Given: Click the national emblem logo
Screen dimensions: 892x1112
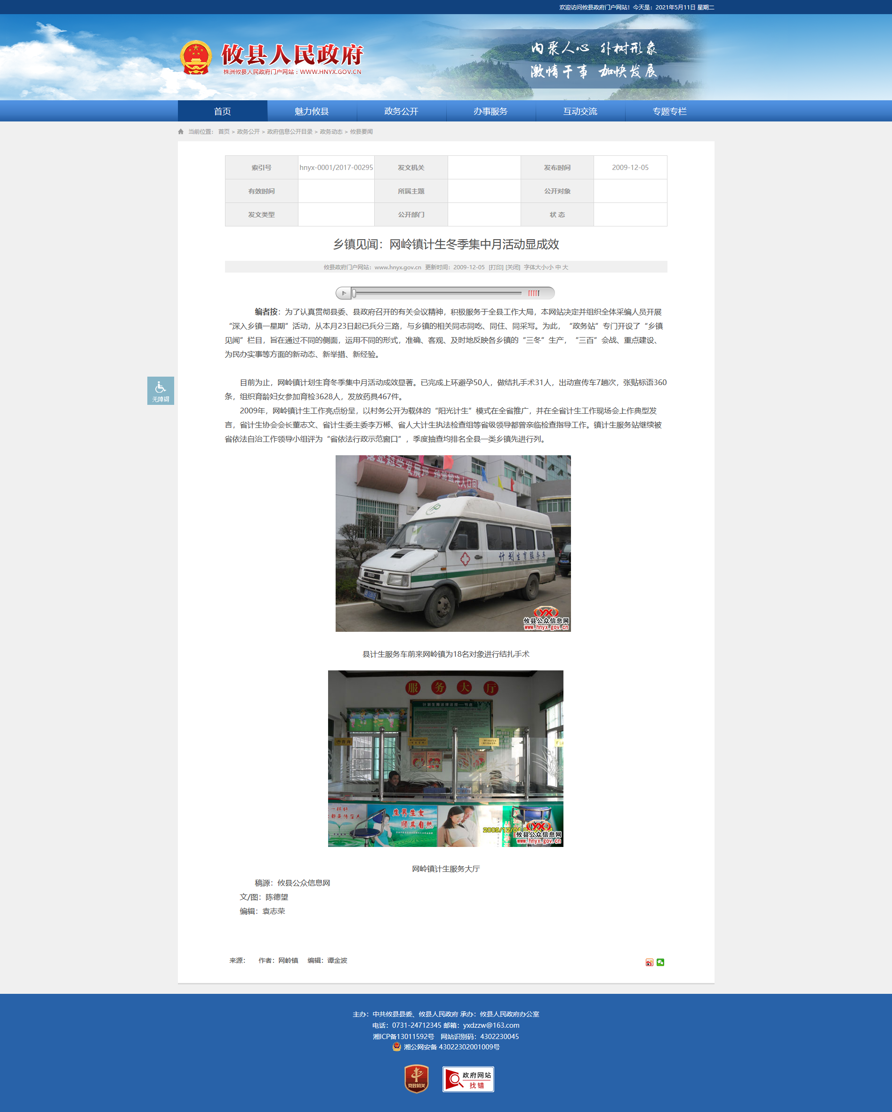Looking at the screenshot, I should (196, 57).
